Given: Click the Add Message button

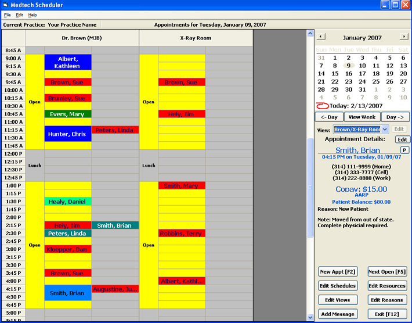Looking at the screenshot, I should pos(338,314).
